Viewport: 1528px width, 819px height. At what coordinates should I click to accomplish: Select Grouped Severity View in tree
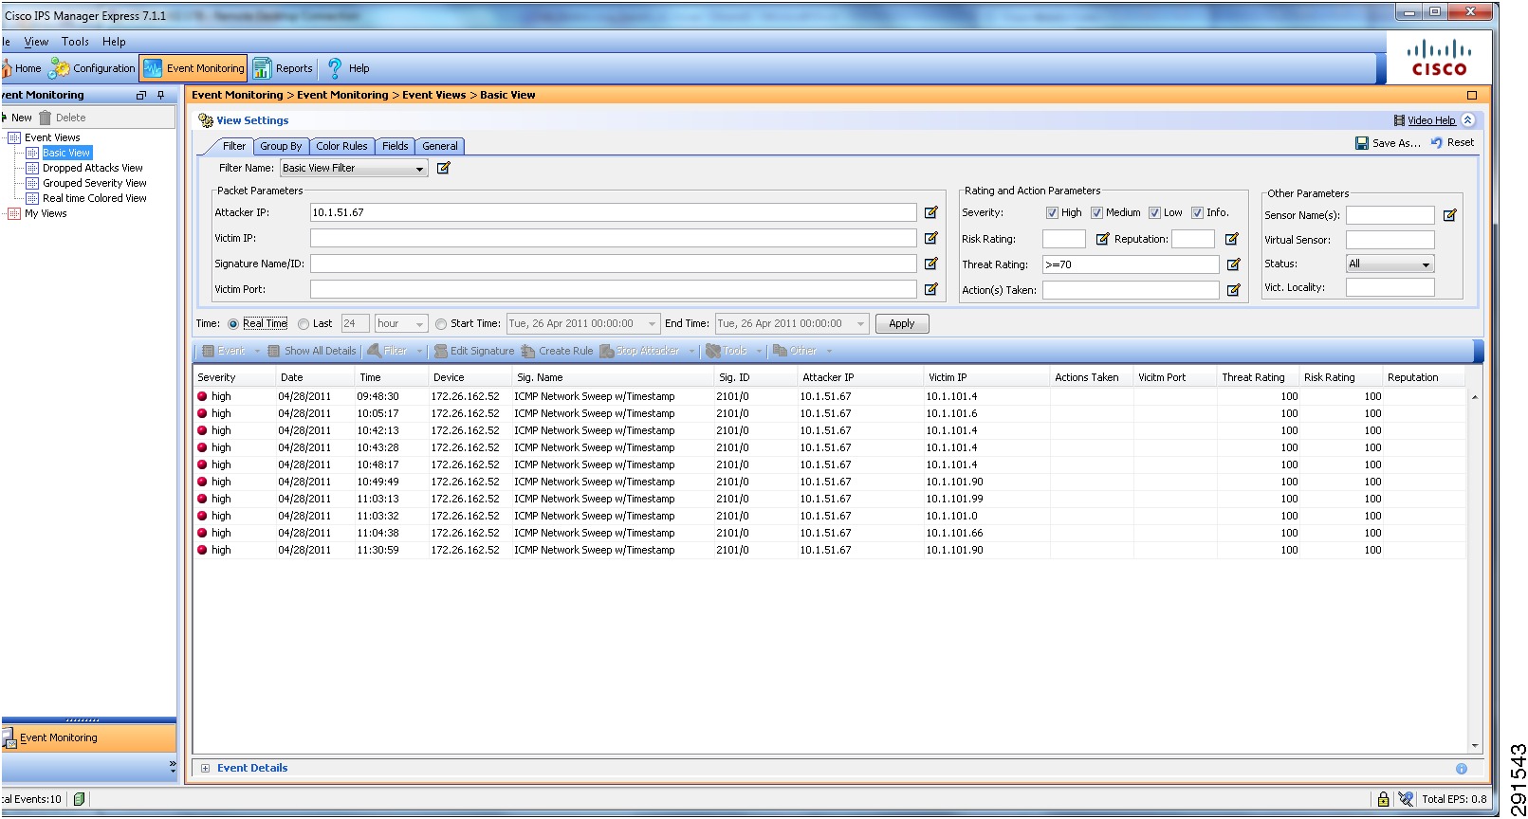click(94, 184)
